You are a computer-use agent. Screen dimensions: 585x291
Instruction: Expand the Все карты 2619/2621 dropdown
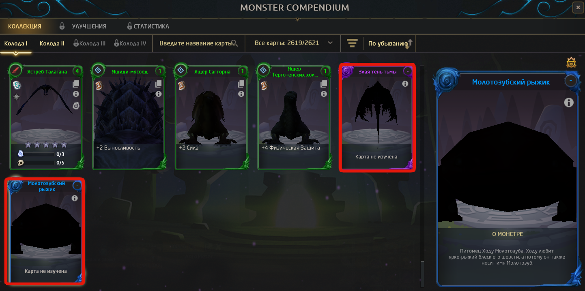(x=330, y=43)
